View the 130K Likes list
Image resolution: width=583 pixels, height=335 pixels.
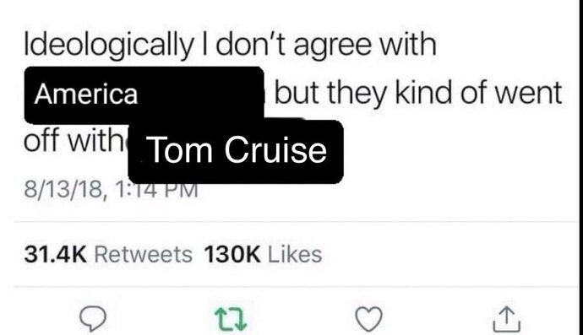click(x=263, y=255)
